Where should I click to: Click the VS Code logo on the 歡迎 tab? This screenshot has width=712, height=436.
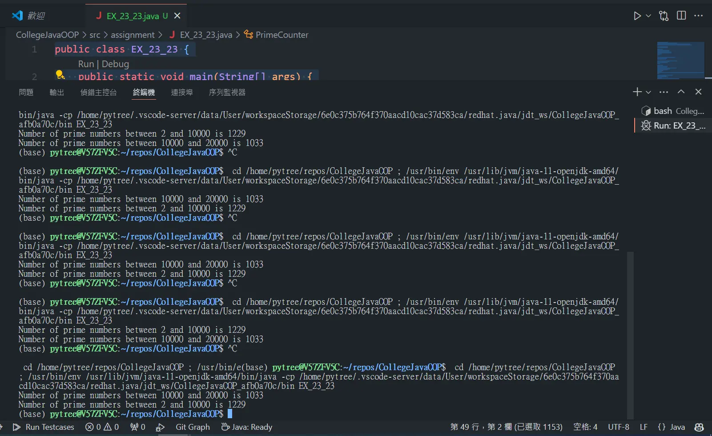pos(17,16)
